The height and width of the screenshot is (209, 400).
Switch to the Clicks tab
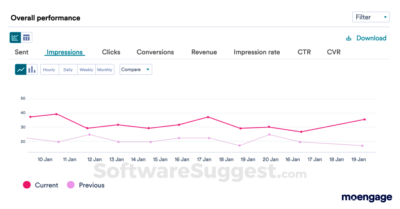click(x=111, y=52)
